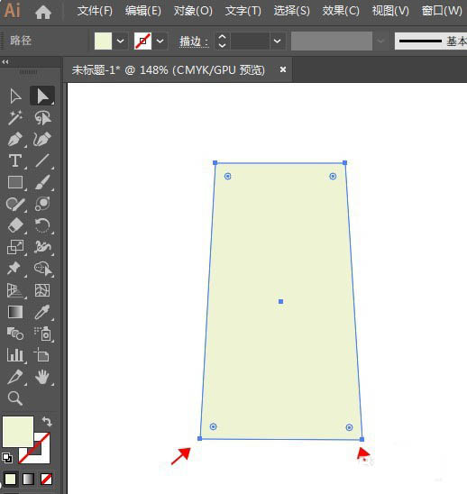This screenshot has height=494, width=467.
Task: Select the Warp tool
Action: tap(42, 247)
